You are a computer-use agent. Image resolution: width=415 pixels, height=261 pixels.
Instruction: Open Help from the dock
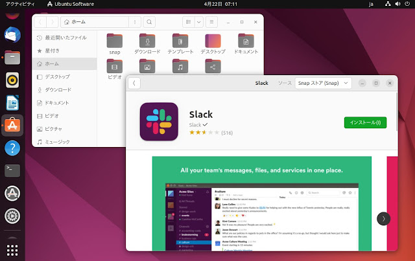point(12,148)
